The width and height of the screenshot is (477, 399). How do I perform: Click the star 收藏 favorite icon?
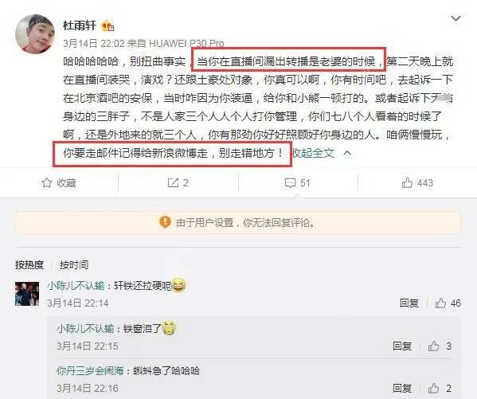(47, 183)
